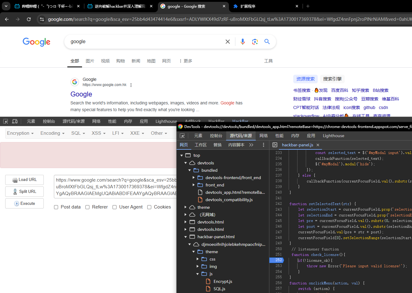412x293 pixels.
Task: Click the voice search microphone icon
Action: (x=243, y=42)
